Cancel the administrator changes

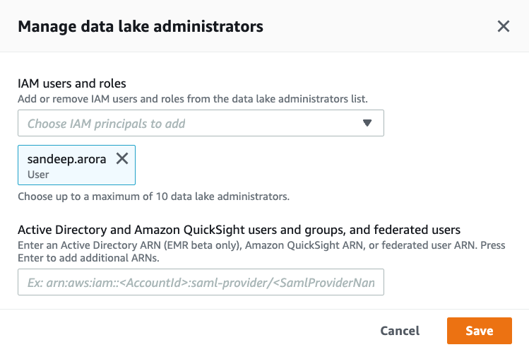tap(400, 331)
